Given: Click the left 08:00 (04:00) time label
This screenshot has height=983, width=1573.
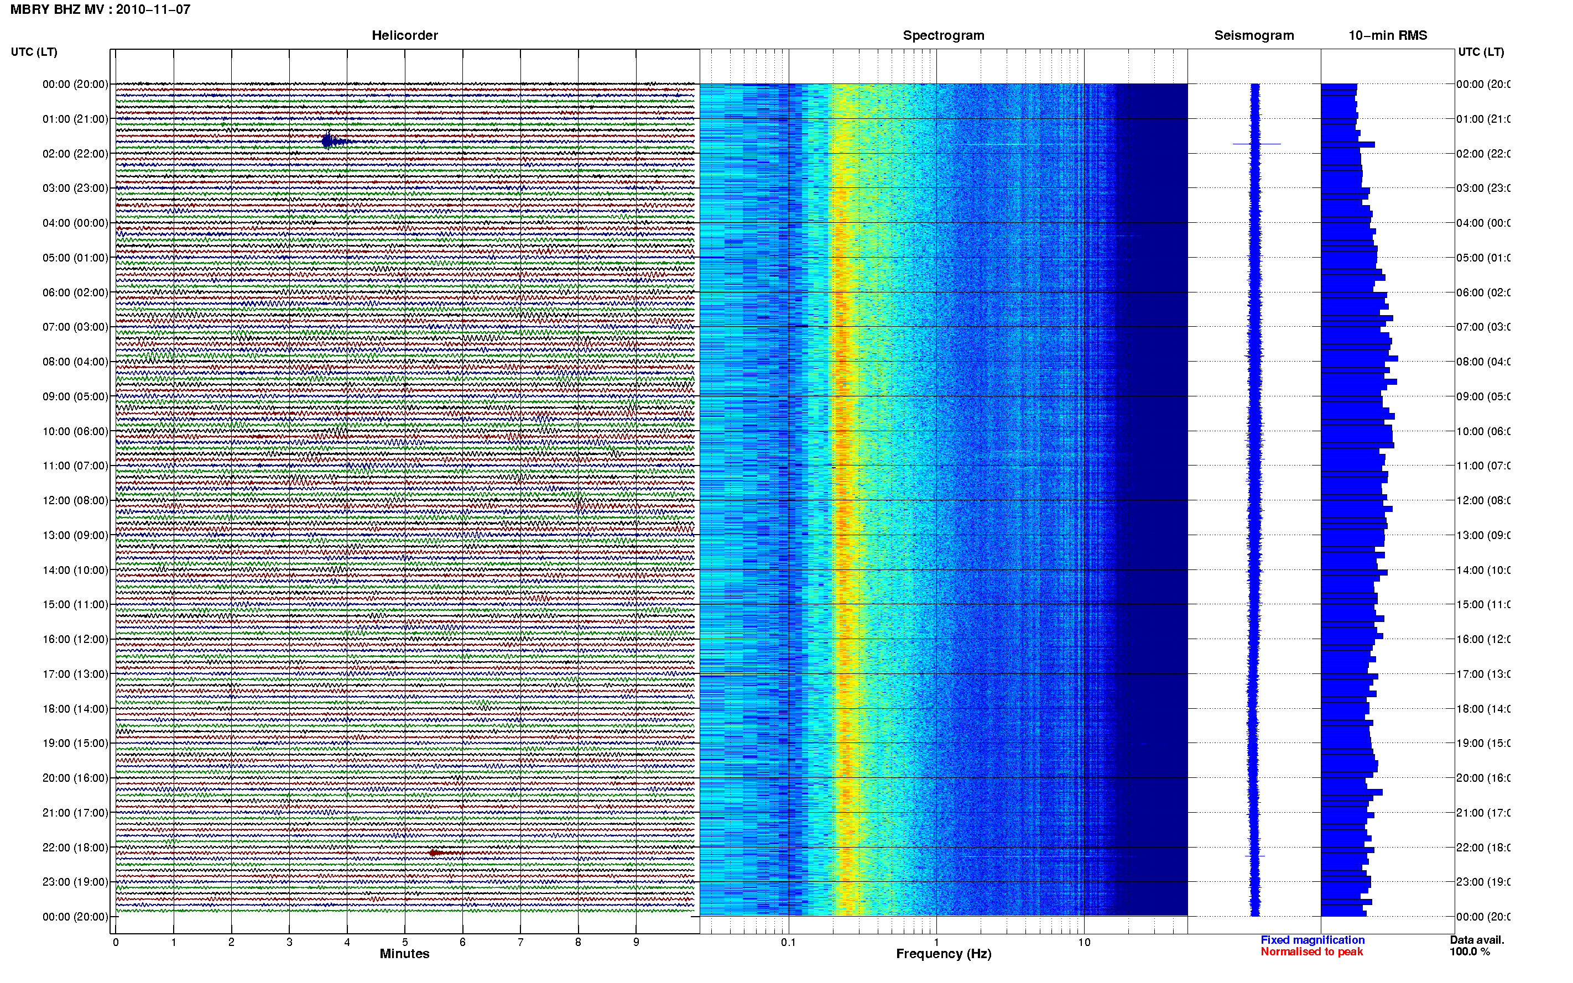Looking at the screenshot, I should (x=75, y=362).
